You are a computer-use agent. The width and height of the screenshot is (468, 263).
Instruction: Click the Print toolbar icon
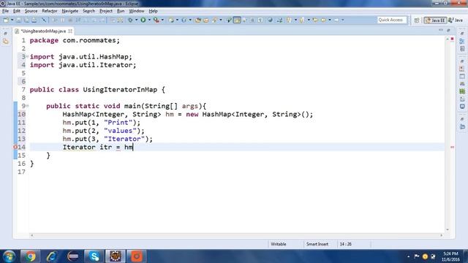[x=34, y=20]
